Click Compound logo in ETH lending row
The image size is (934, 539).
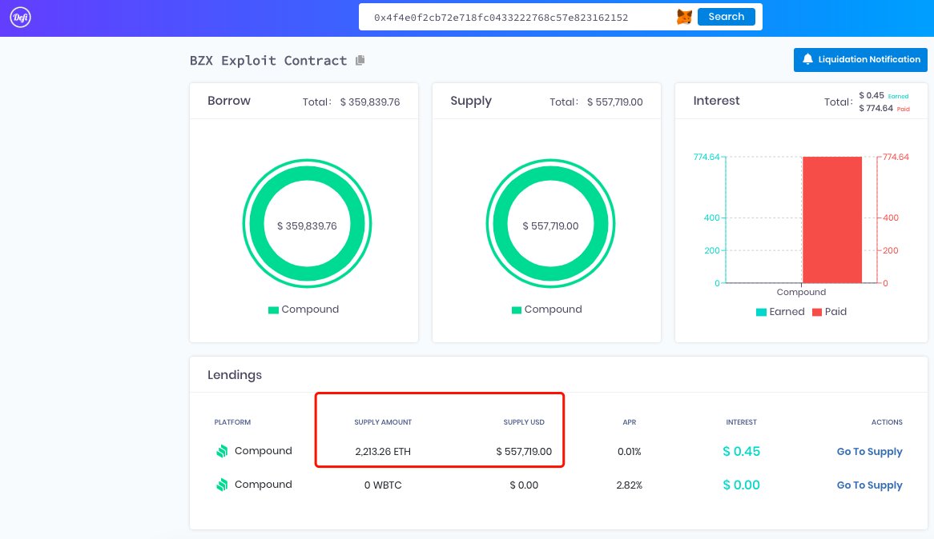click(222, 452)
